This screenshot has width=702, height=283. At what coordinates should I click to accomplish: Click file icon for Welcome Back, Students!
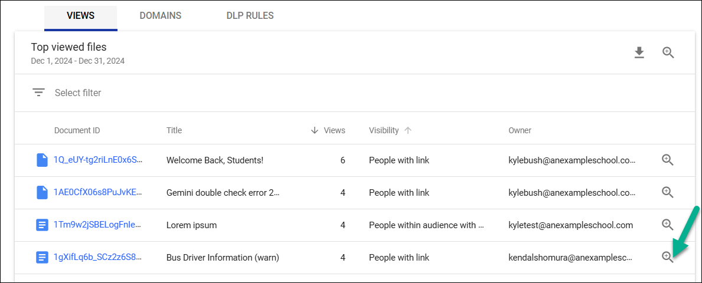pos(42,160)
